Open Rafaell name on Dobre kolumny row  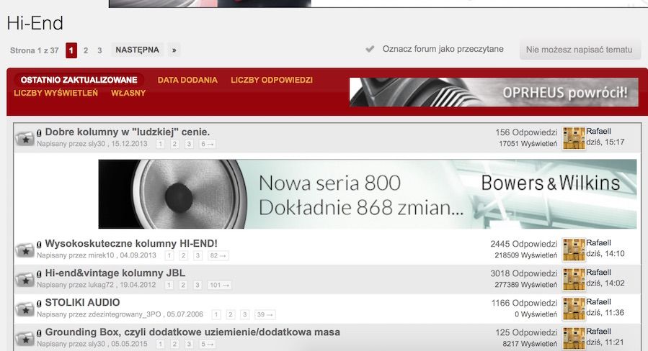coord(598,131)
